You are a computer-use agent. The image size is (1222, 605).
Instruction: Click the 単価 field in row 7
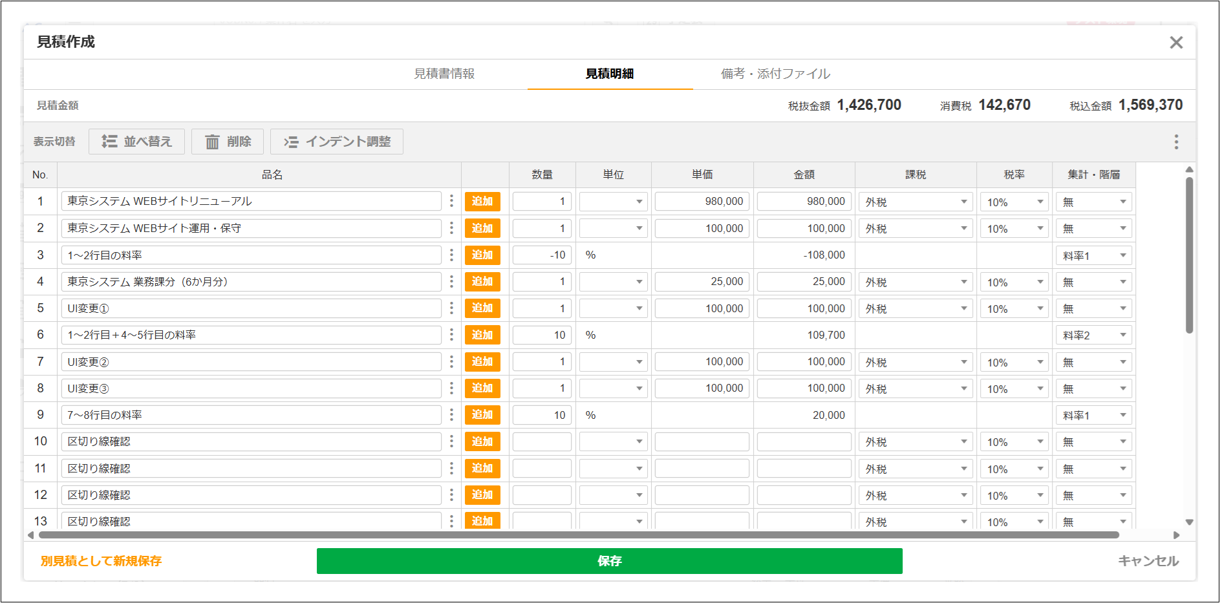702,362
